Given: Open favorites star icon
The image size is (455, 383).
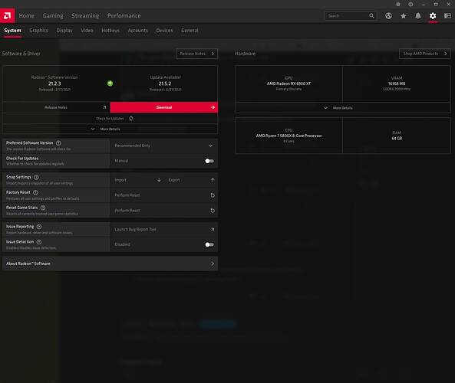Looking at the screenshot, I should pos(403,16).
